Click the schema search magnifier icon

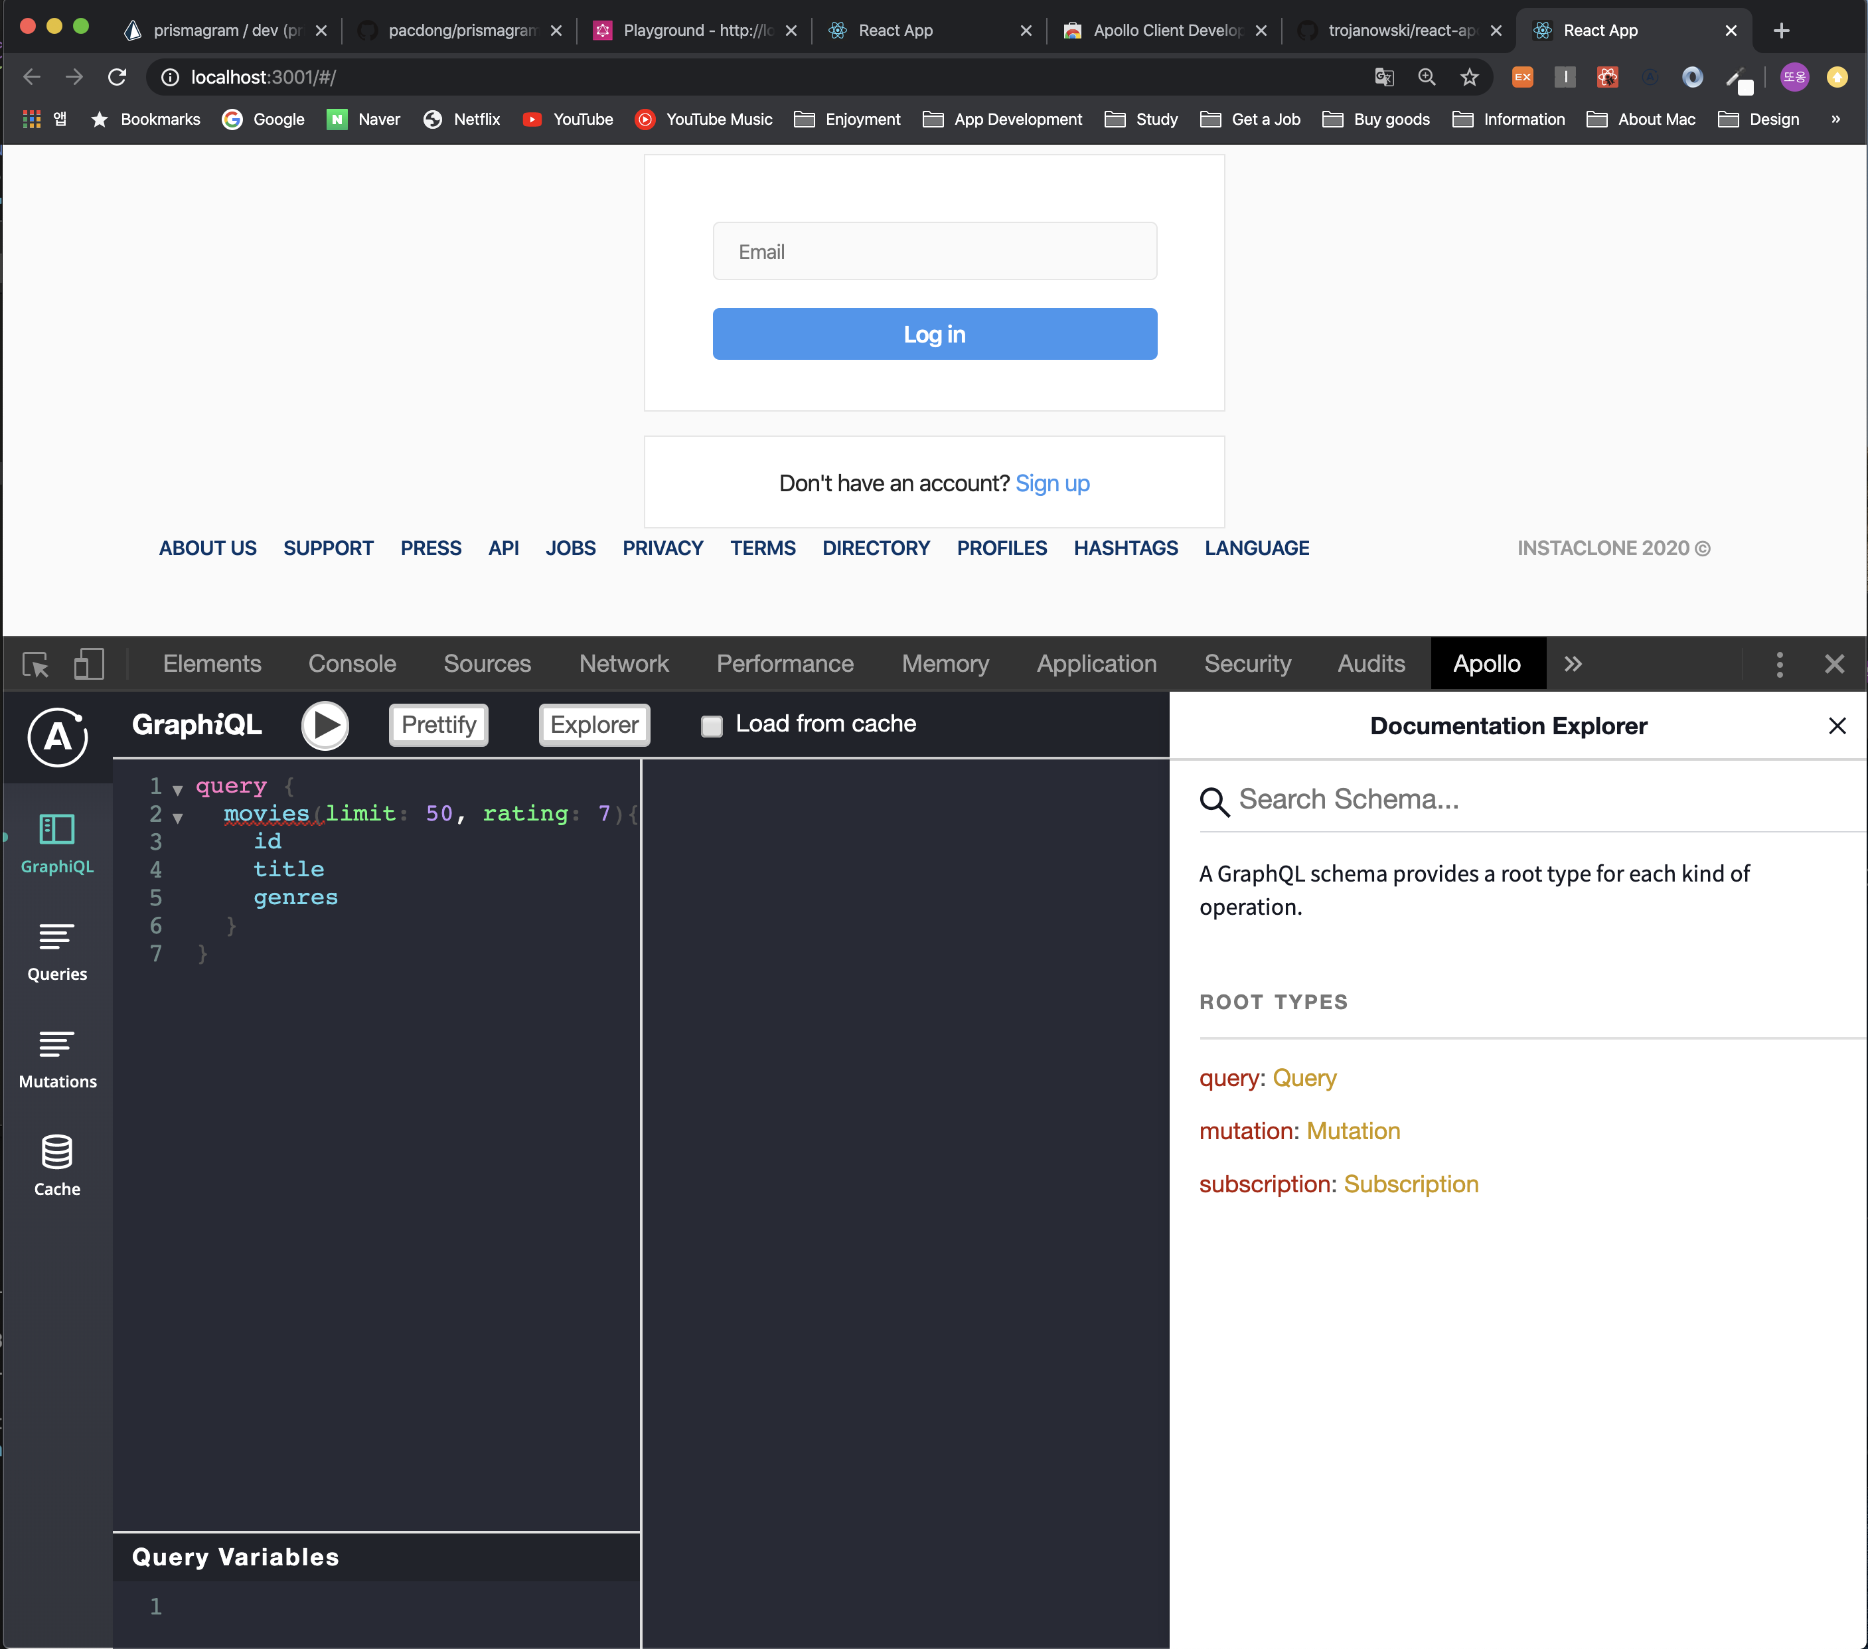click(1215, 802)
